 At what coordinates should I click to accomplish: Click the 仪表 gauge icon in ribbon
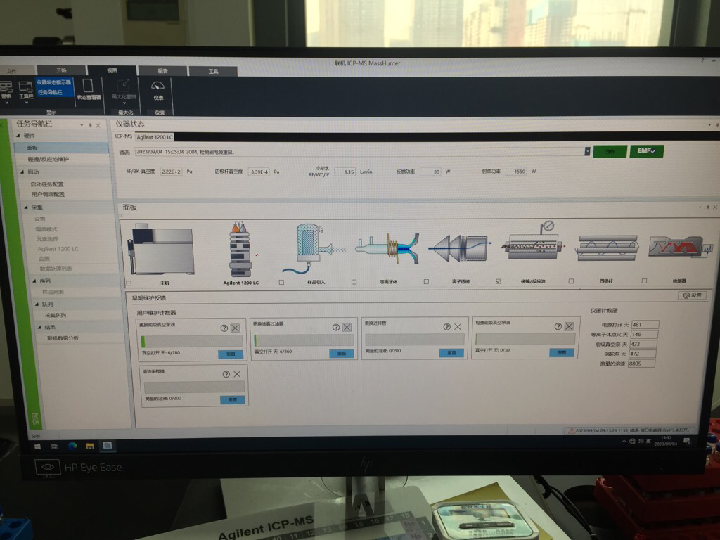[158, 91]
